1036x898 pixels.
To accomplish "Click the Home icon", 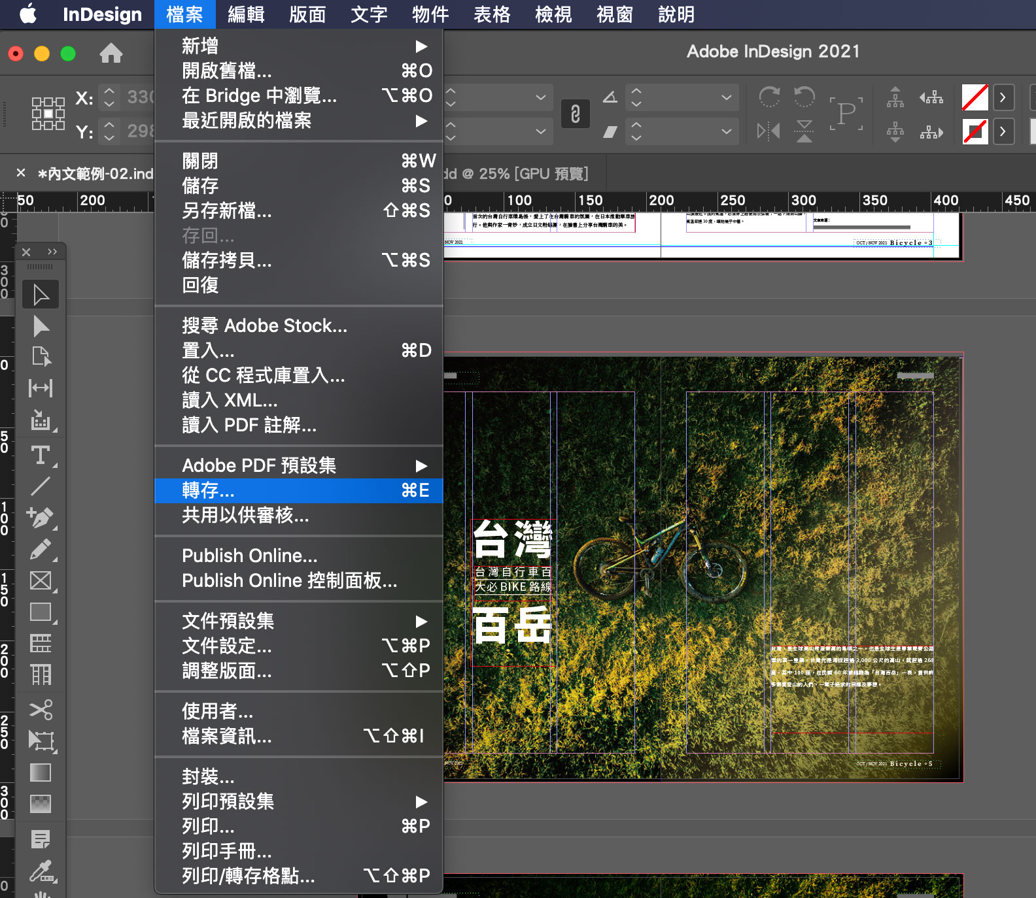I will pyautogui.click(x=111, y=53).
